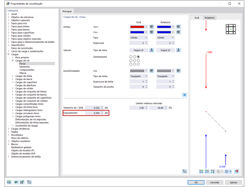Open the red Ecrã Cor+ color swatch
The width and height of the screenshot is (249, 187).
click(x=139, y=27)
